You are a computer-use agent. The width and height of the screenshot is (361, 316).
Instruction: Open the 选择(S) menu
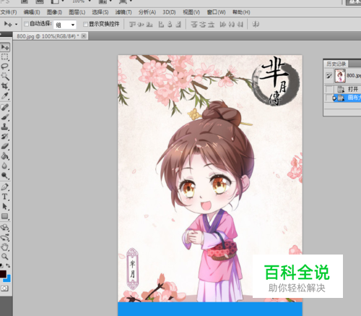tap(100, 12)
